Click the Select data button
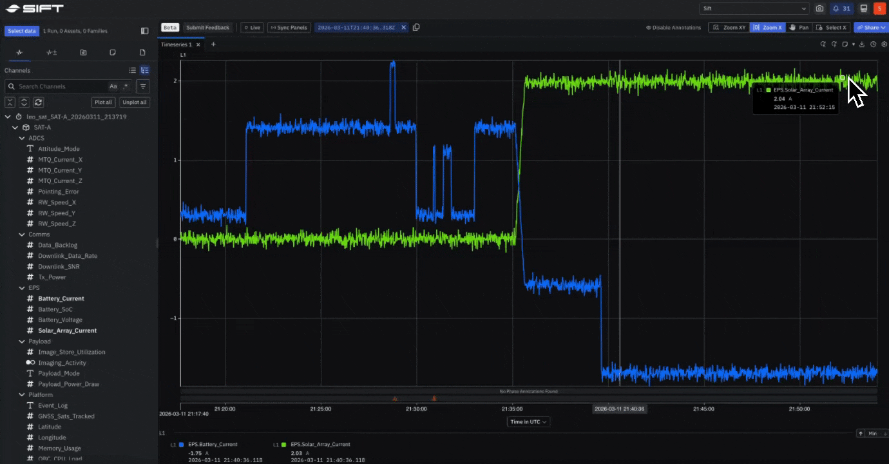The height and width of the screenshot is (464, 889). pos(21,30)
